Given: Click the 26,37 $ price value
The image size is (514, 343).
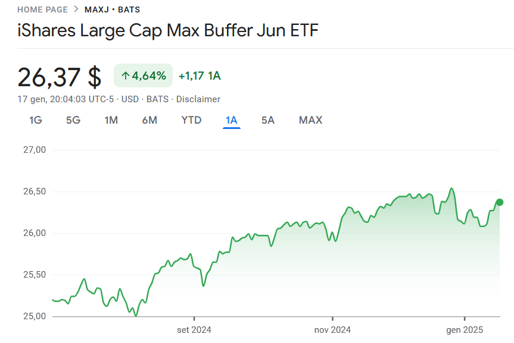Looking at the screenshot, I should click(x=60, y=77).
